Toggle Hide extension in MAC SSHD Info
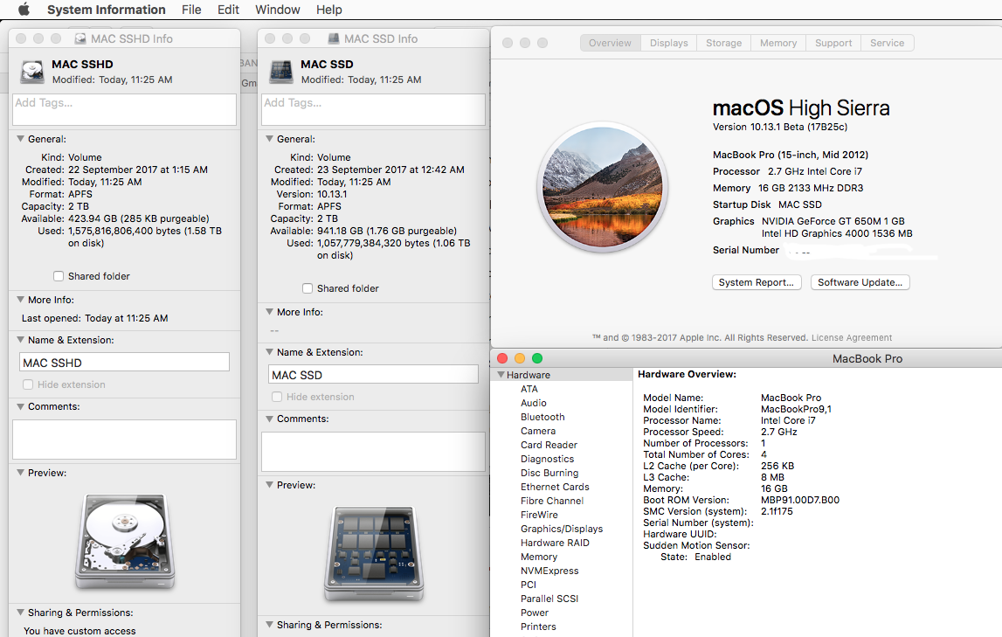 [x=28, y=384]
